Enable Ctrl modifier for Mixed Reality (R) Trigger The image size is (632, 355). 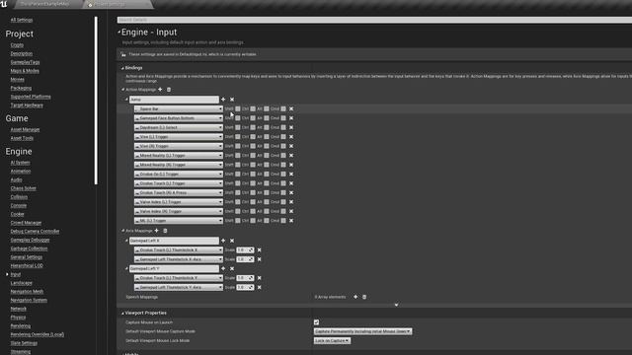pyautogui.click(x=253, y=165)
